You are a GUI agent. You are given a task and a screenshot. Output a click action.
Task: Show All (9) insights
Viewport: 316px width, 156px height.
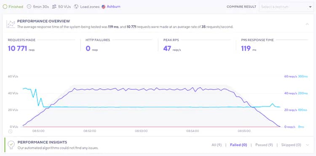(217, 145)
